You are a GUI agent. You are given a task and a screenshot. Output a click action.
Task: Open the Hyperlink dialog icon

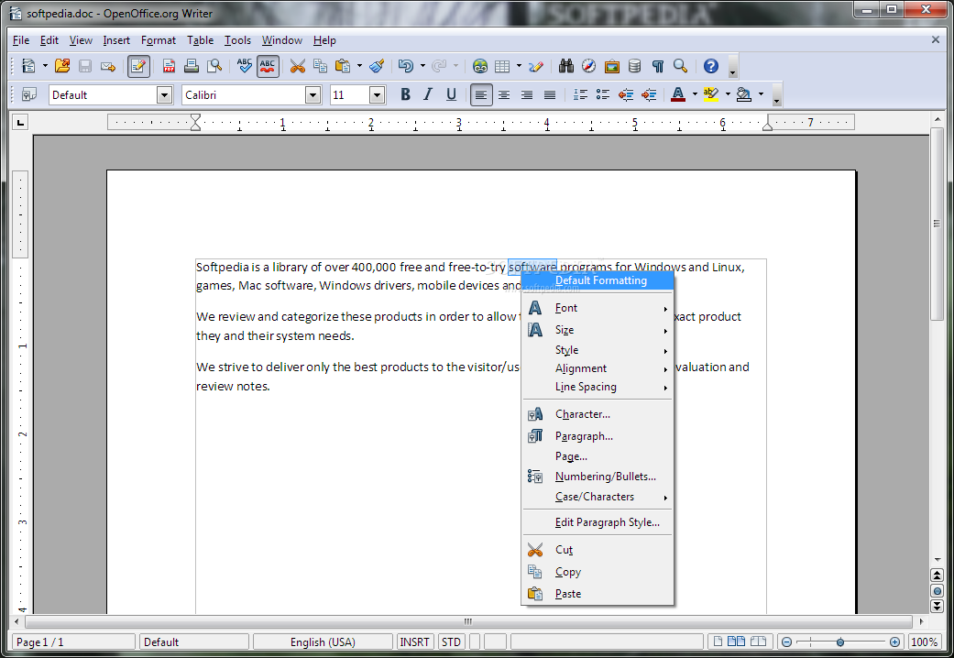[x=480, y=66]
